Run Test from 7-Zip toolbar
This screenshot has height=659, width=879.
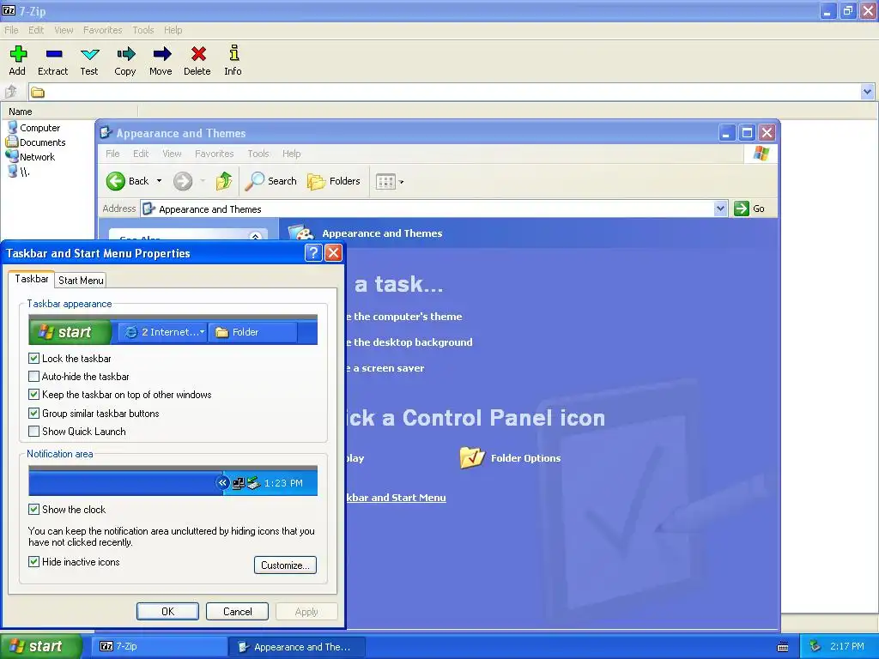click(89, 54)
